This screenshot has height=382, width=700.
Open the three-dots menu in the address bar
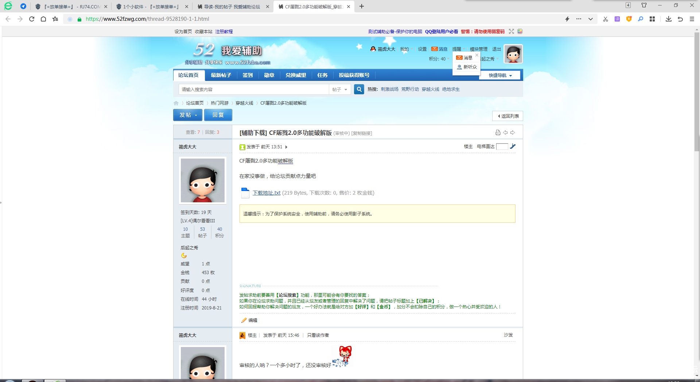(x=579, y=19)
